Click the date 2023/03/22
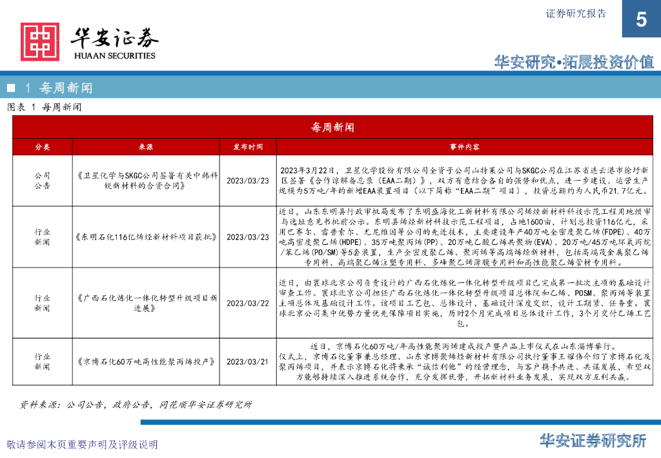This screenshot has width=661, height=458. click(x=248, y=303)
